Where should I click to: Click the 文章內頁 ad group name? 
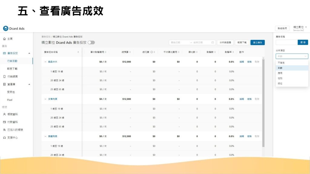pos(53,99)
